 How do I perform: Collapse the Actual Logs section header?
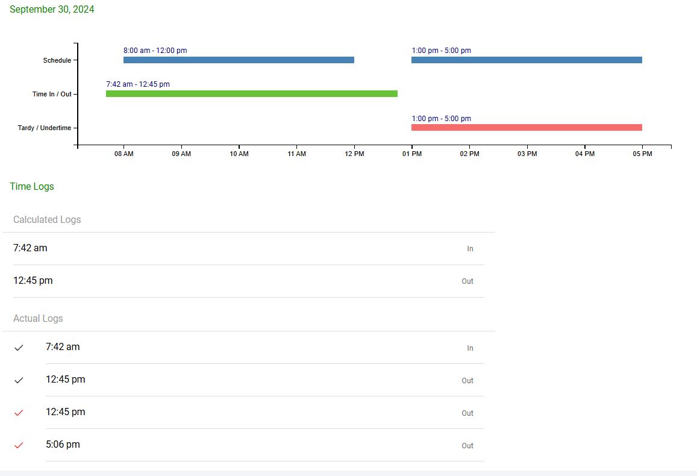38,319
